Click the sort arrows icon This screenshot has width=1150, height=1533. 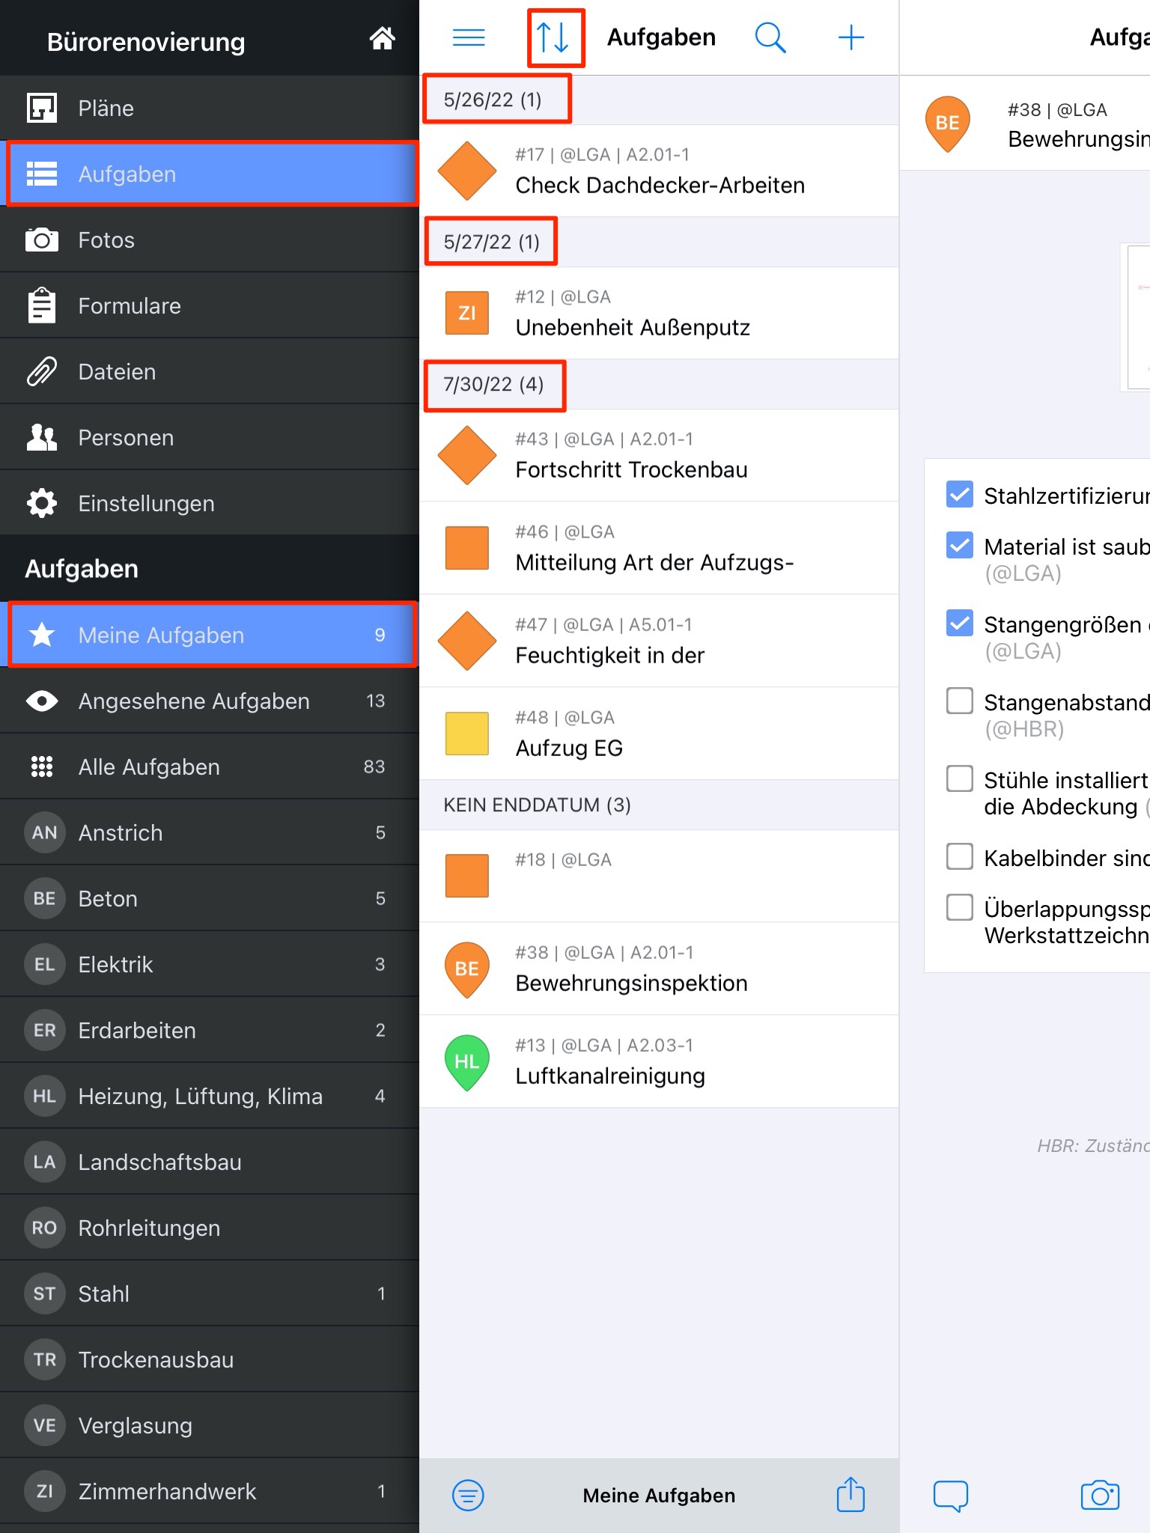(554, 37)
